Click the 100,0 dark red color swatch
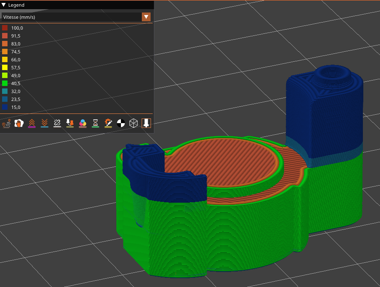 click(x=5, y=28)
